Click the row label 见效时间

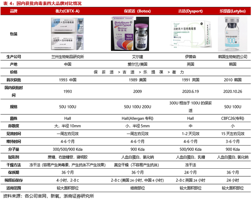14,134
